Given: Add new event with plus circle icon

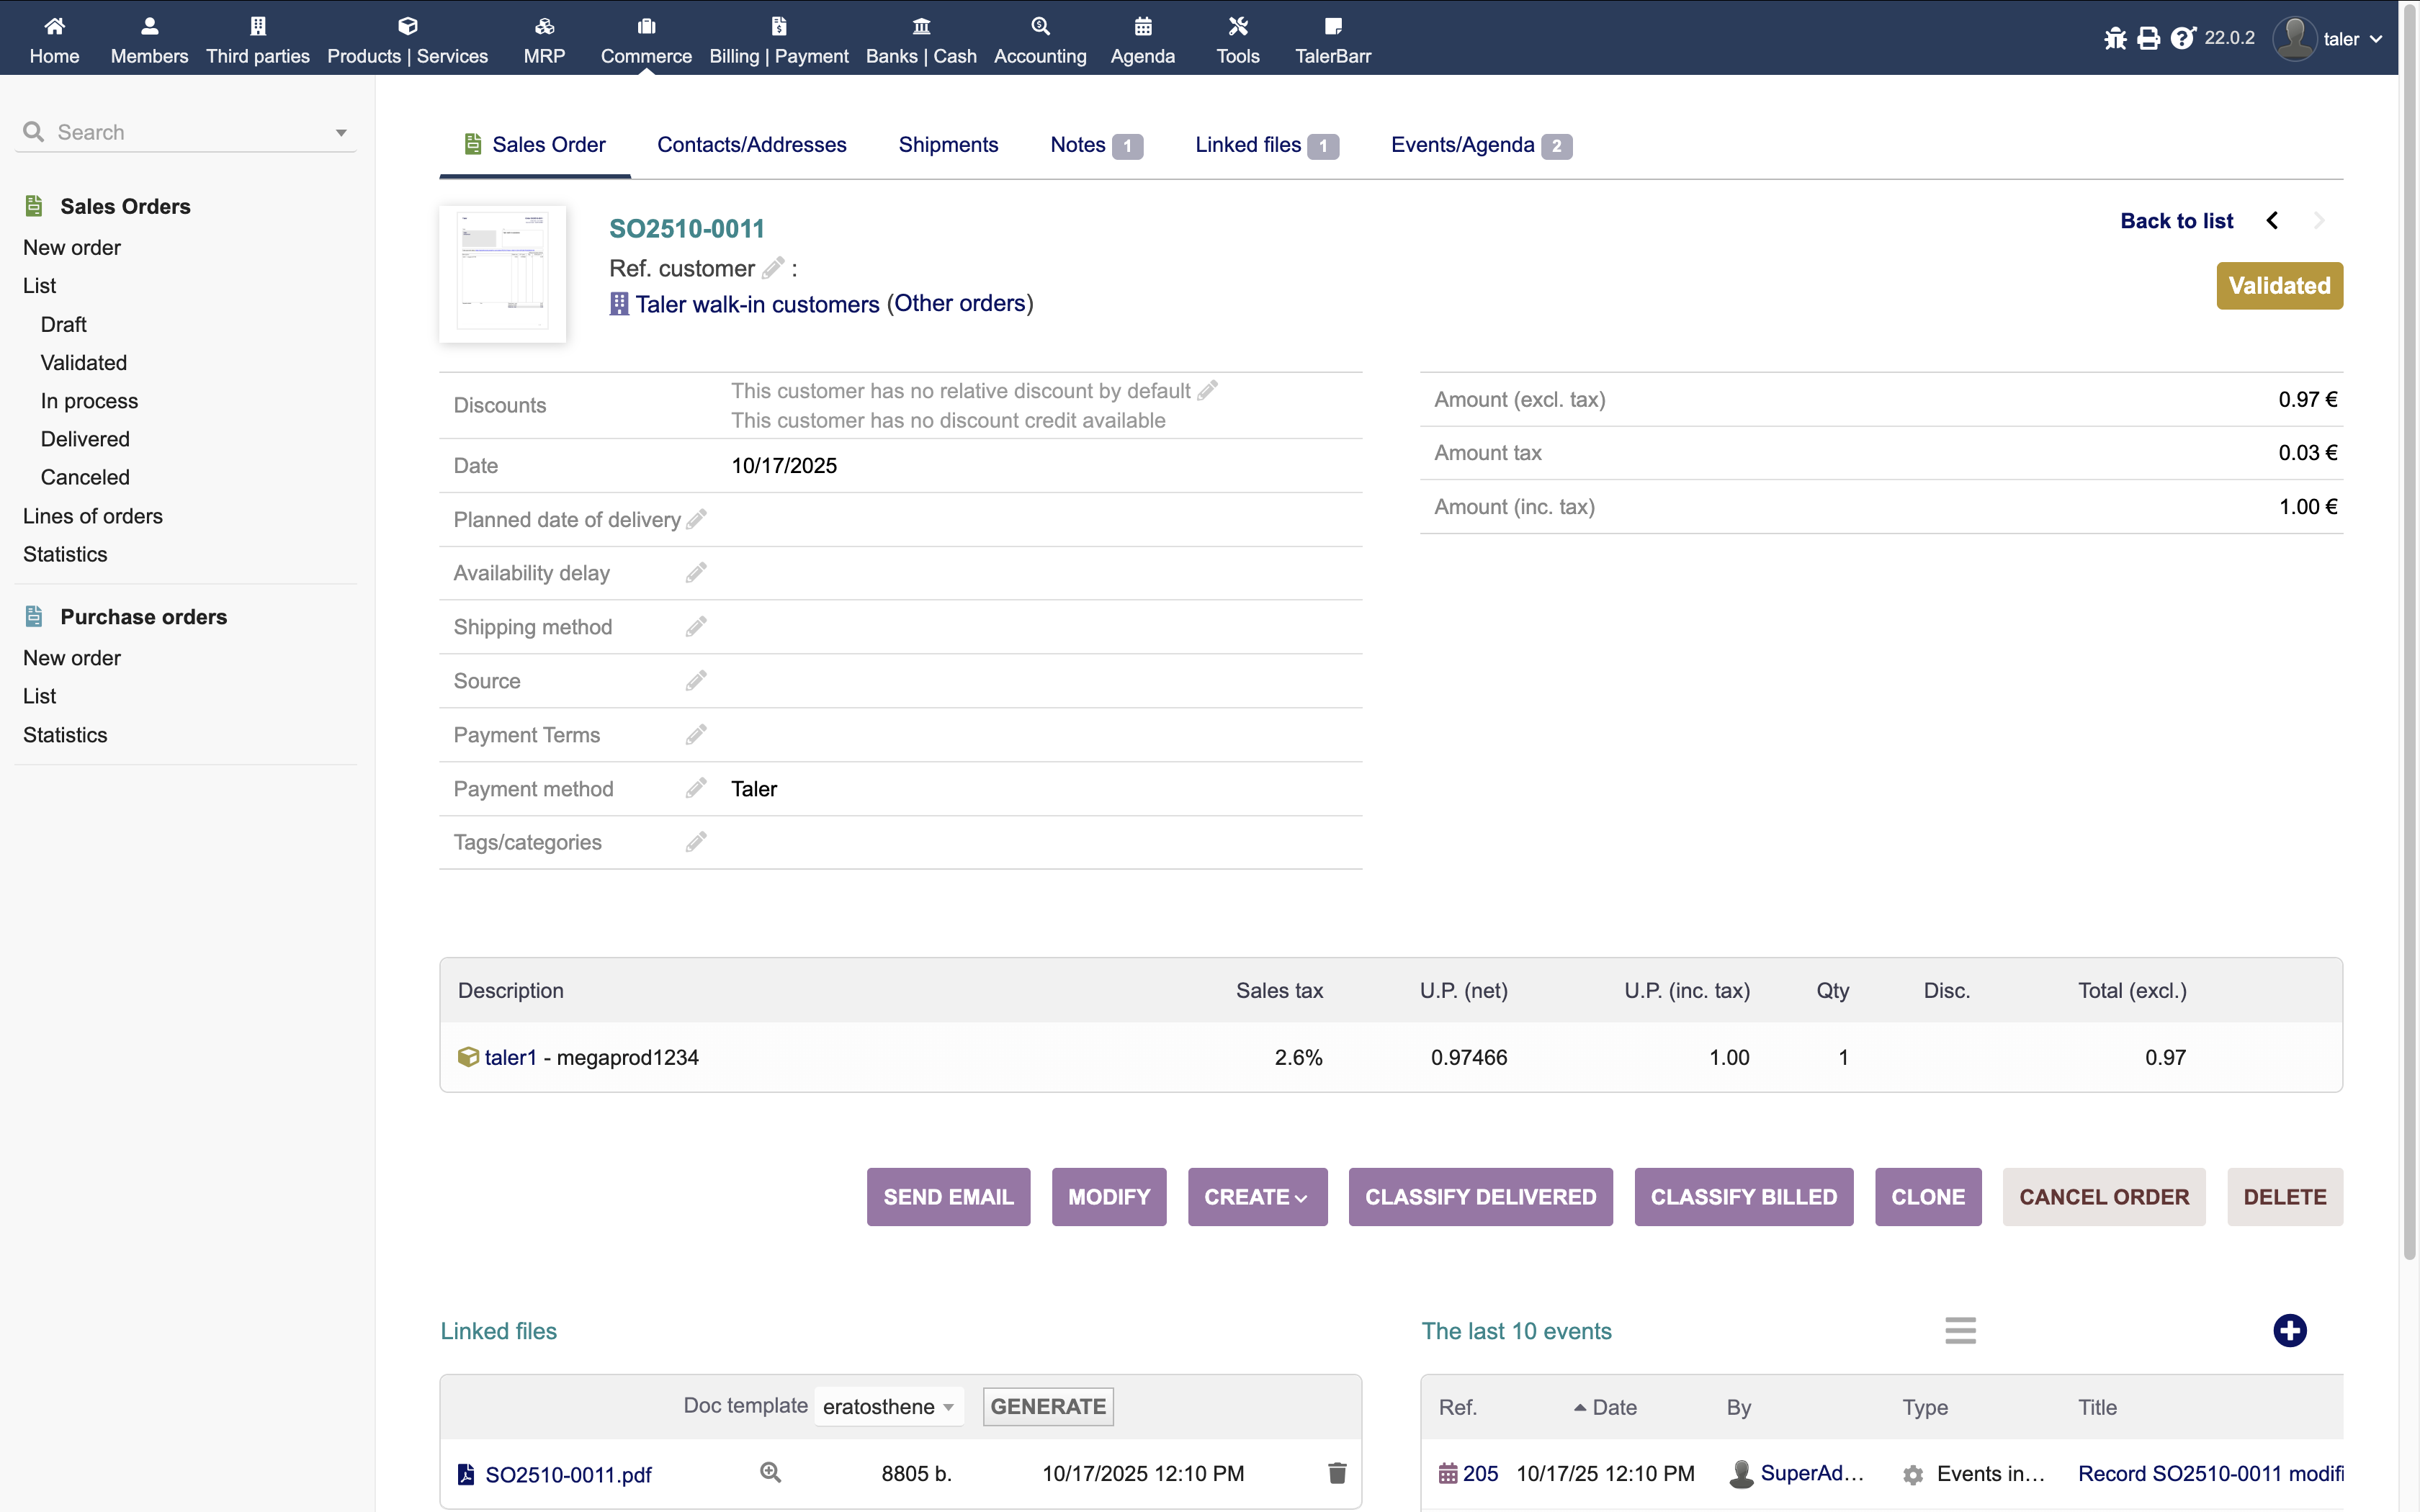Looking at the screenshot, I should 2289,1331.
